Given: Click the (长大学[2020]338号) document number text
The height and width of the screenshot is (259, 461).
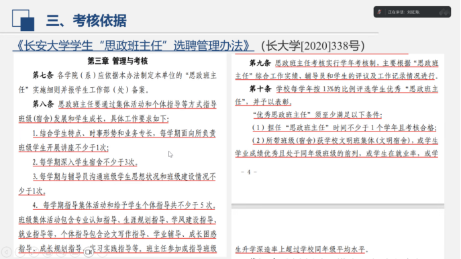Looking at the screenshot, I should [313, 46].
